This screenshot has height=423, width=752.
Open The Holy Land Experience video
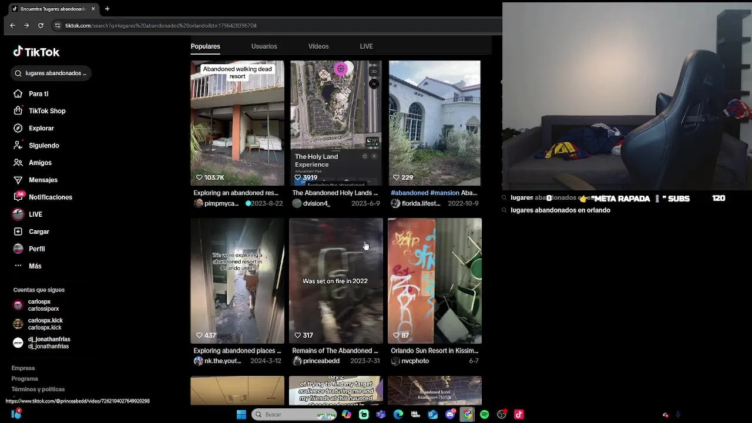tap(335, 123)
